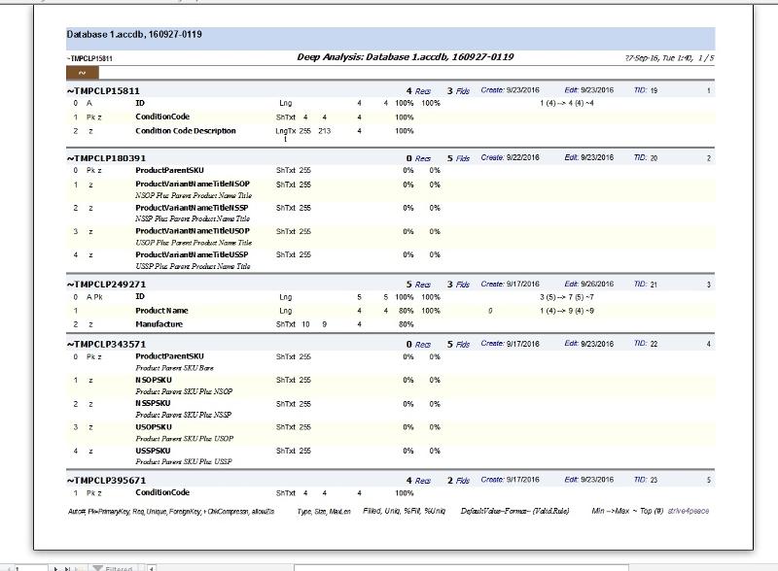Click the strive4peace footer link
The height and width of the screenshot is (571, 778).
pyautogui.click(x=690, y=511)
